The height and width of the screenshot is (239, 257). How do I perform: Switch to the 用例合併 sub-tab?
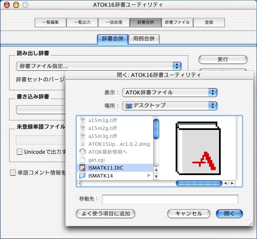(144, 39)
